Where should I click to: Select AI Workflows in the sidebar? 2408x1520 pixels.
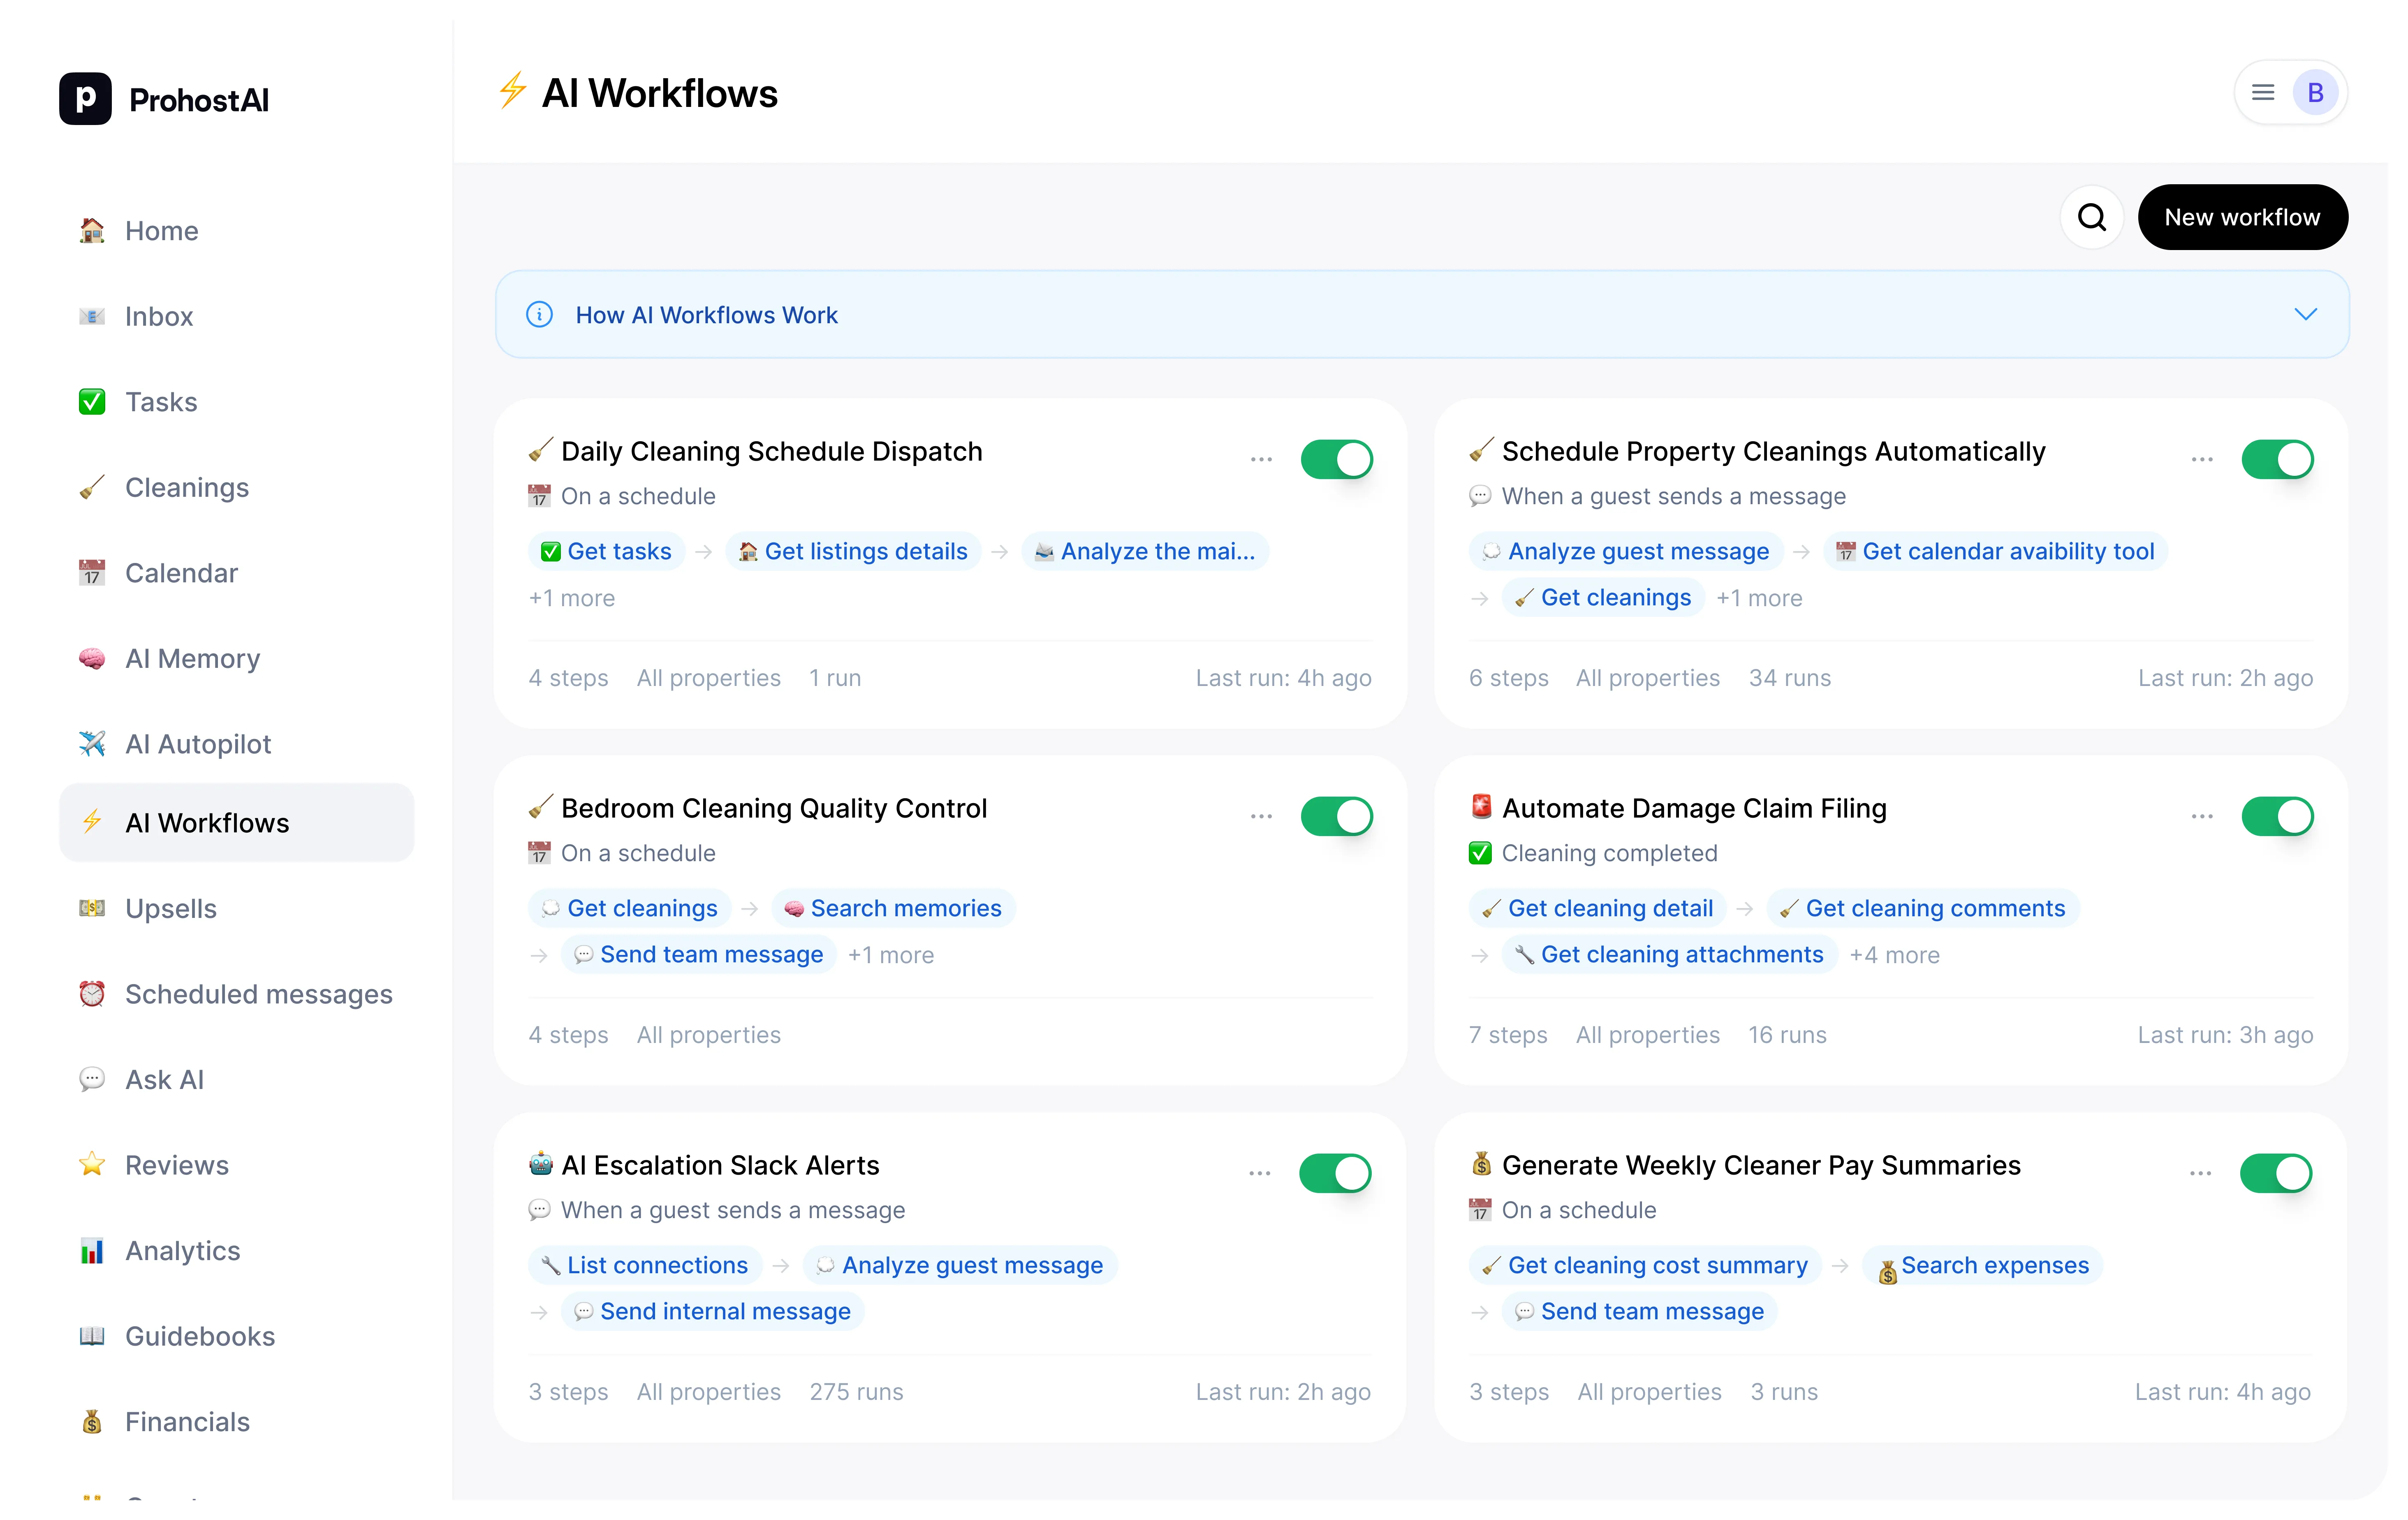pos(207,822)
